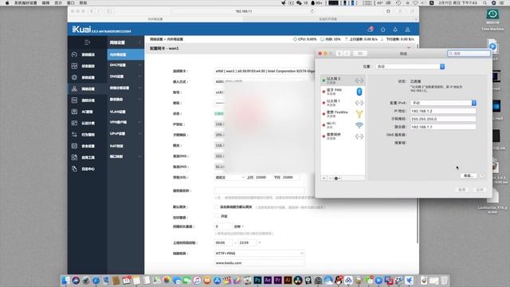
Task: Click the add service plus button
Action: click(x=324, y=178)
